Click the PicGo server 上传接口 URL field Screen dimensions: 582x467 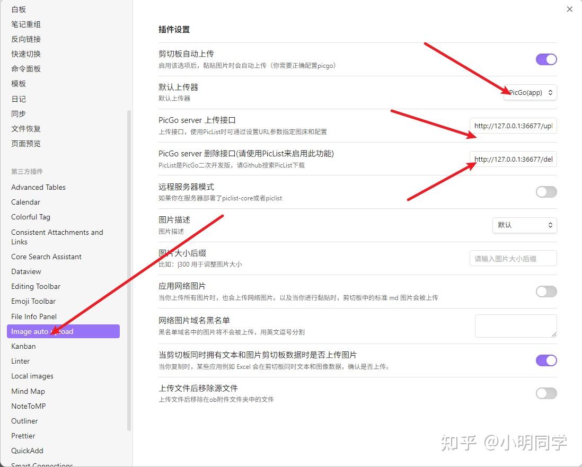(513, 126)
